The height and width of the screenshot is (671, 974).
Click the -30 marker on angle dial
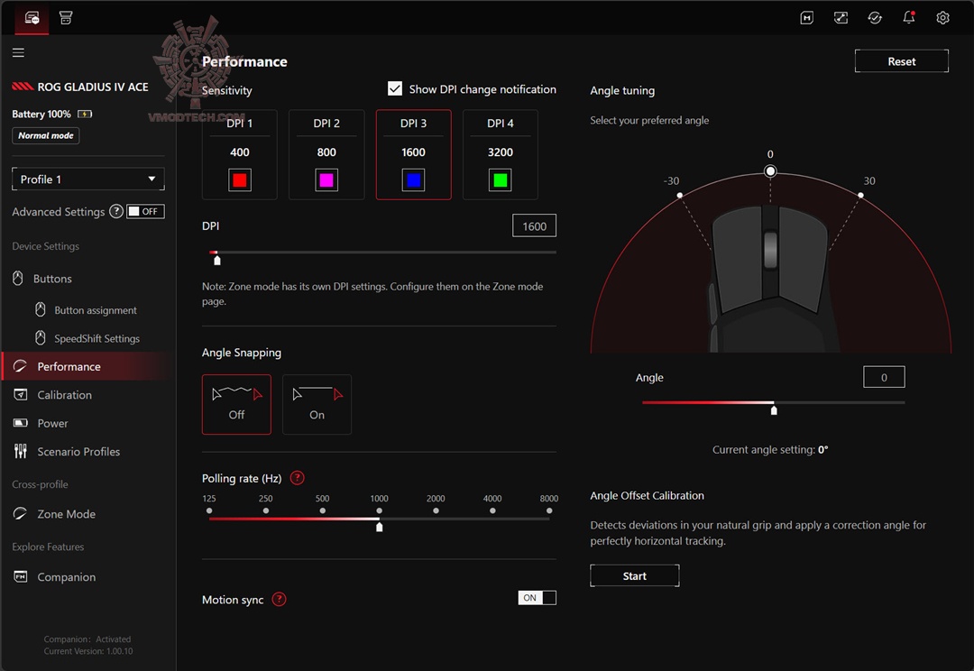coord(680,195)
